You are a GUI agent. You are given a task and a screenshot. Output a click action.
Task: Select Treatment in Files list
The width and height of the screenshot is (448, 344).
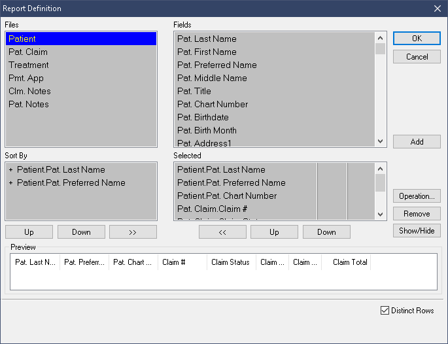[x=29, y=65]
